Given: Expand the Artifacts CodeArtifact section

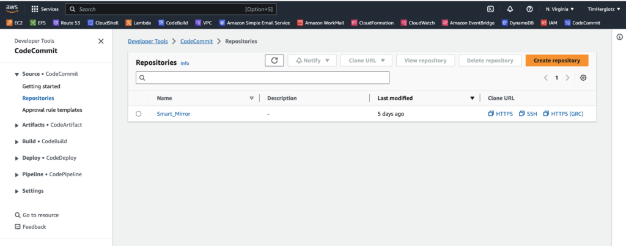Looking at the screenshot, I should pyautogui.click(x=17, y=125).
